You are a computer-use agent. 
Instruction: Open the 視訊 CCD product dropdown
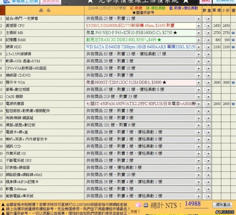[143, 146]
